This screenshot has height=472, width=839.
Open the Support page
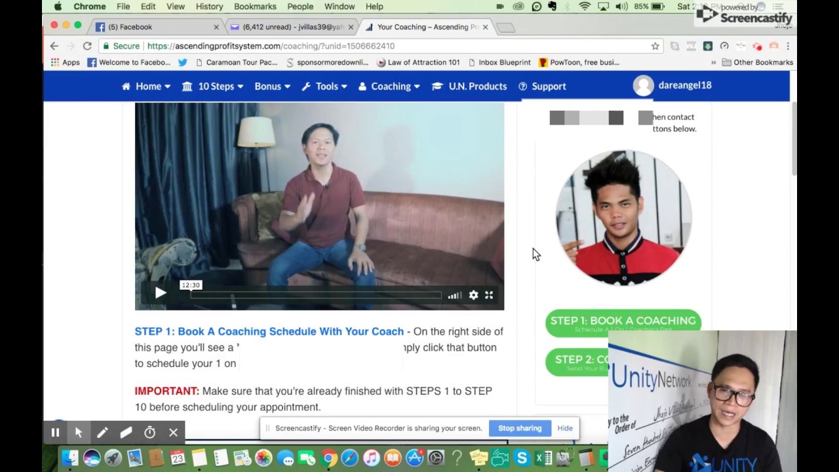click(x=542, y=87)
